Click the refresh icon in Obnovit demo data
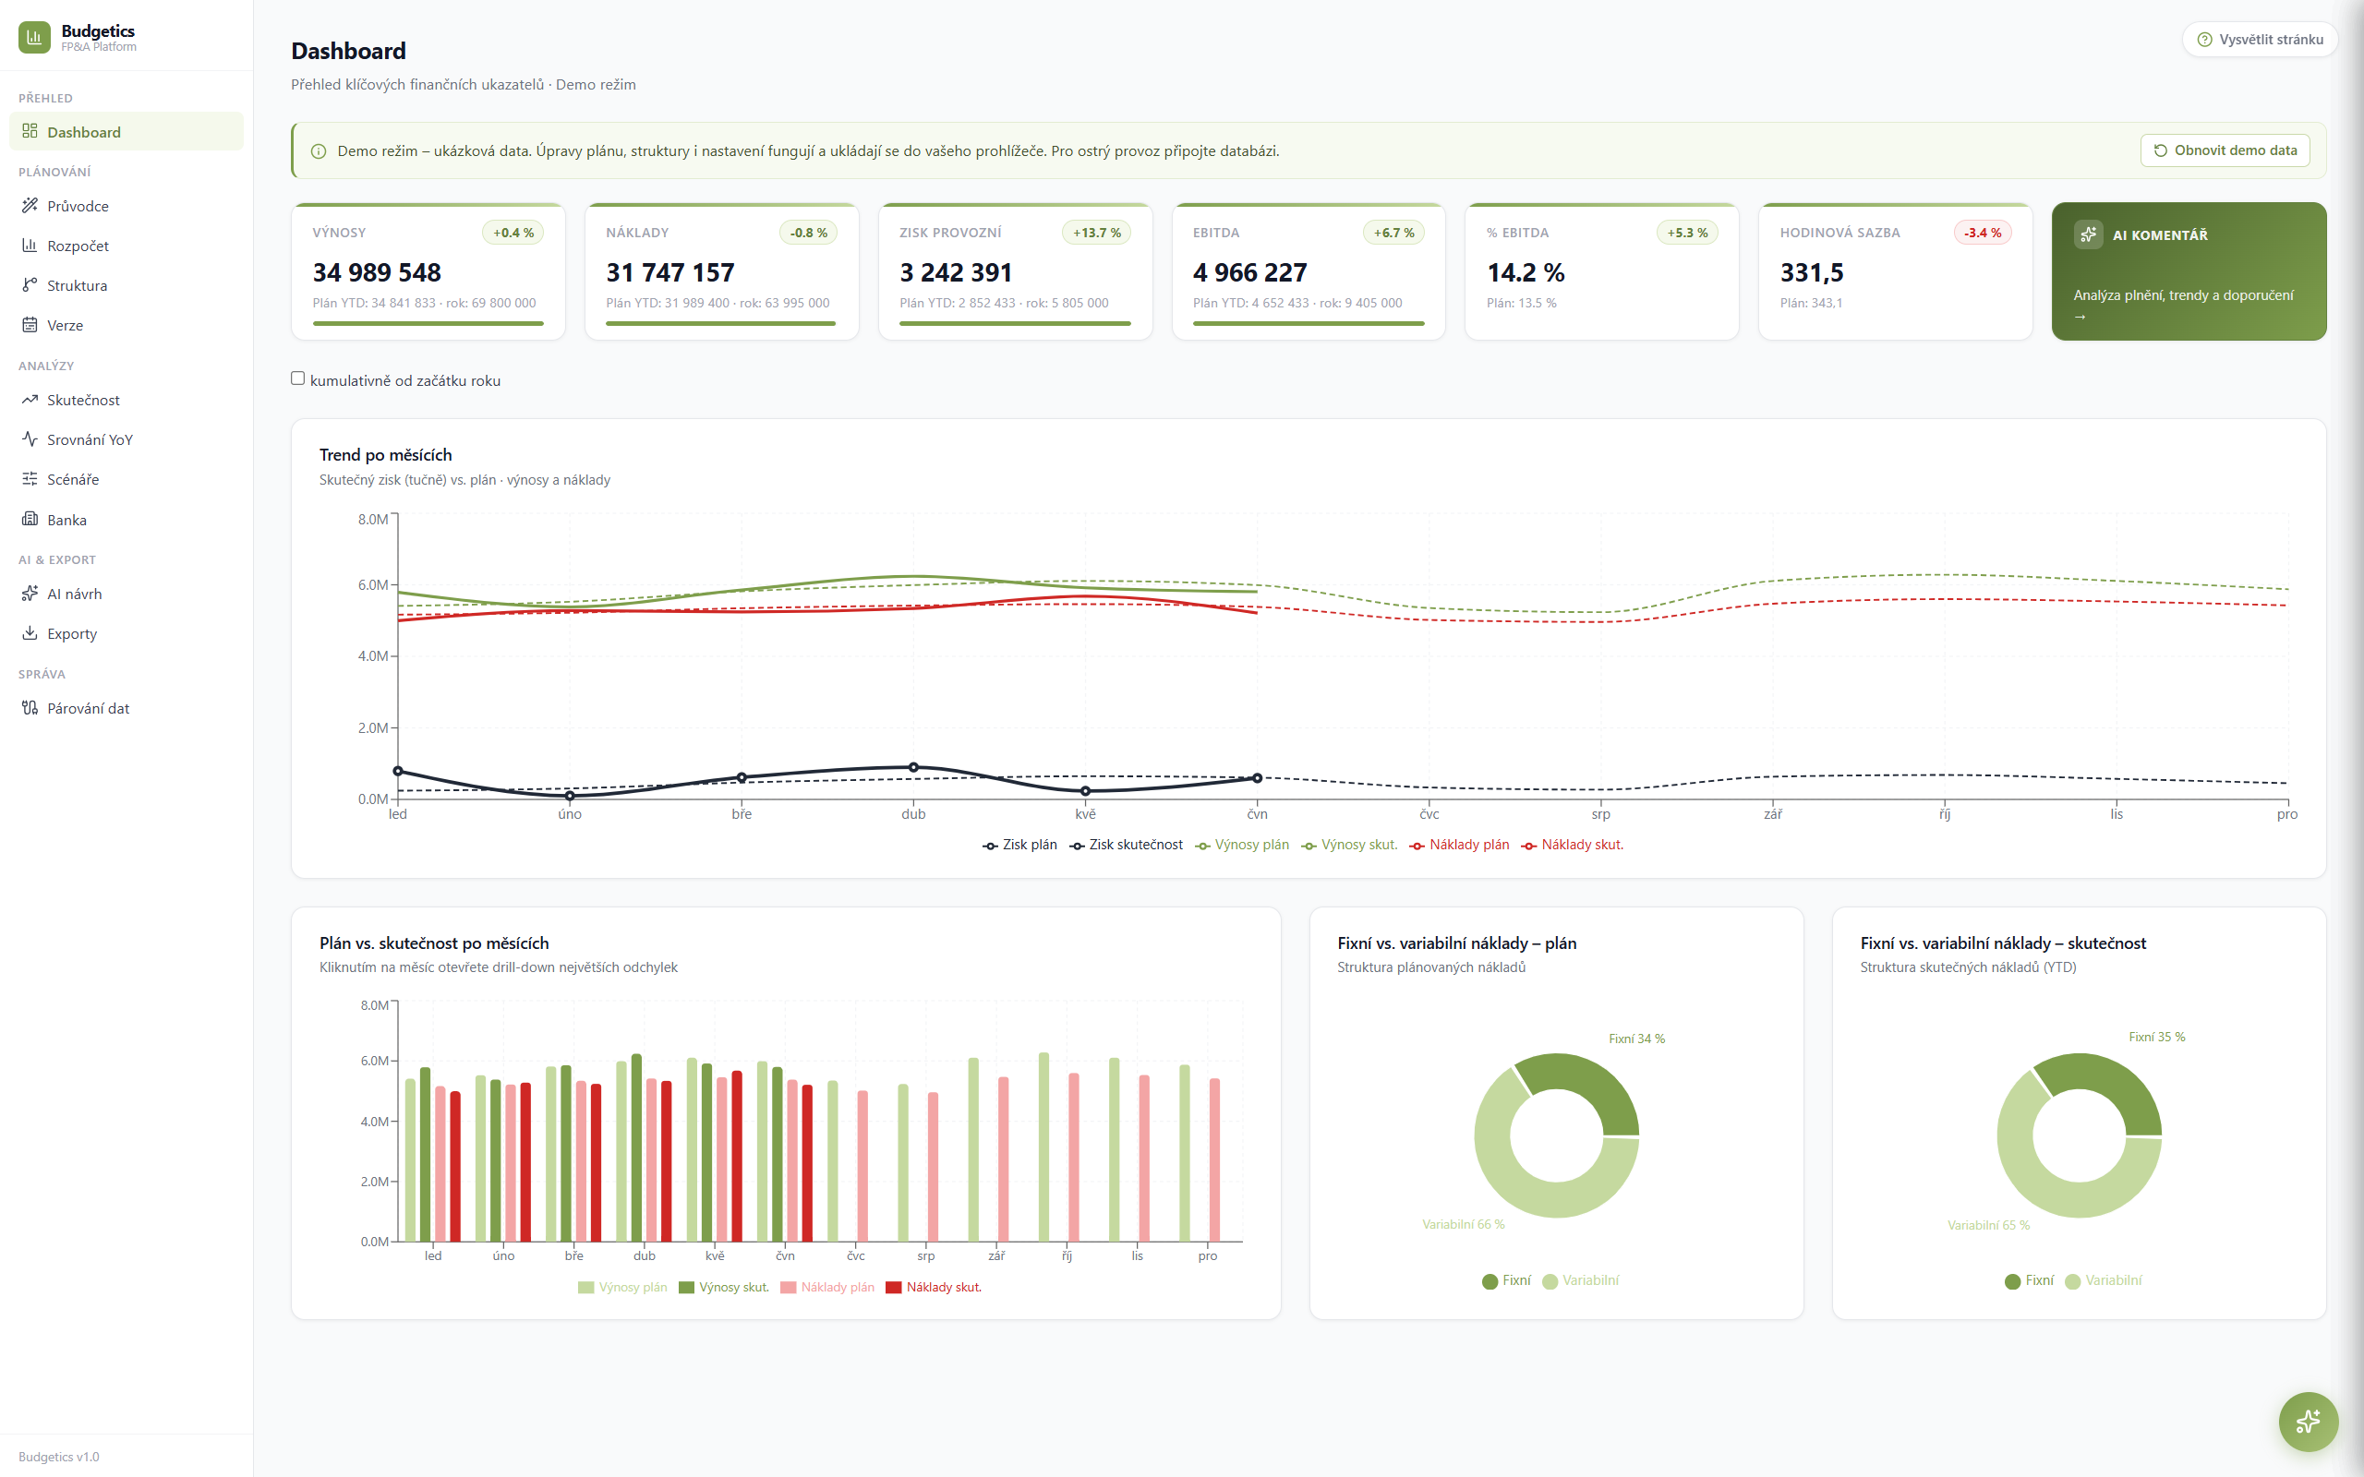 click(x=2161, y=150)
